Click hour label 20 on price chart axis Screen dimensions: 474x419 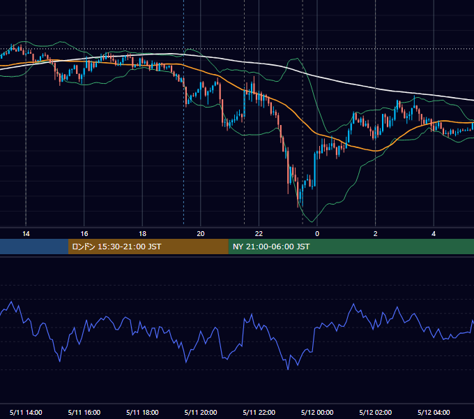pos(201,234)
